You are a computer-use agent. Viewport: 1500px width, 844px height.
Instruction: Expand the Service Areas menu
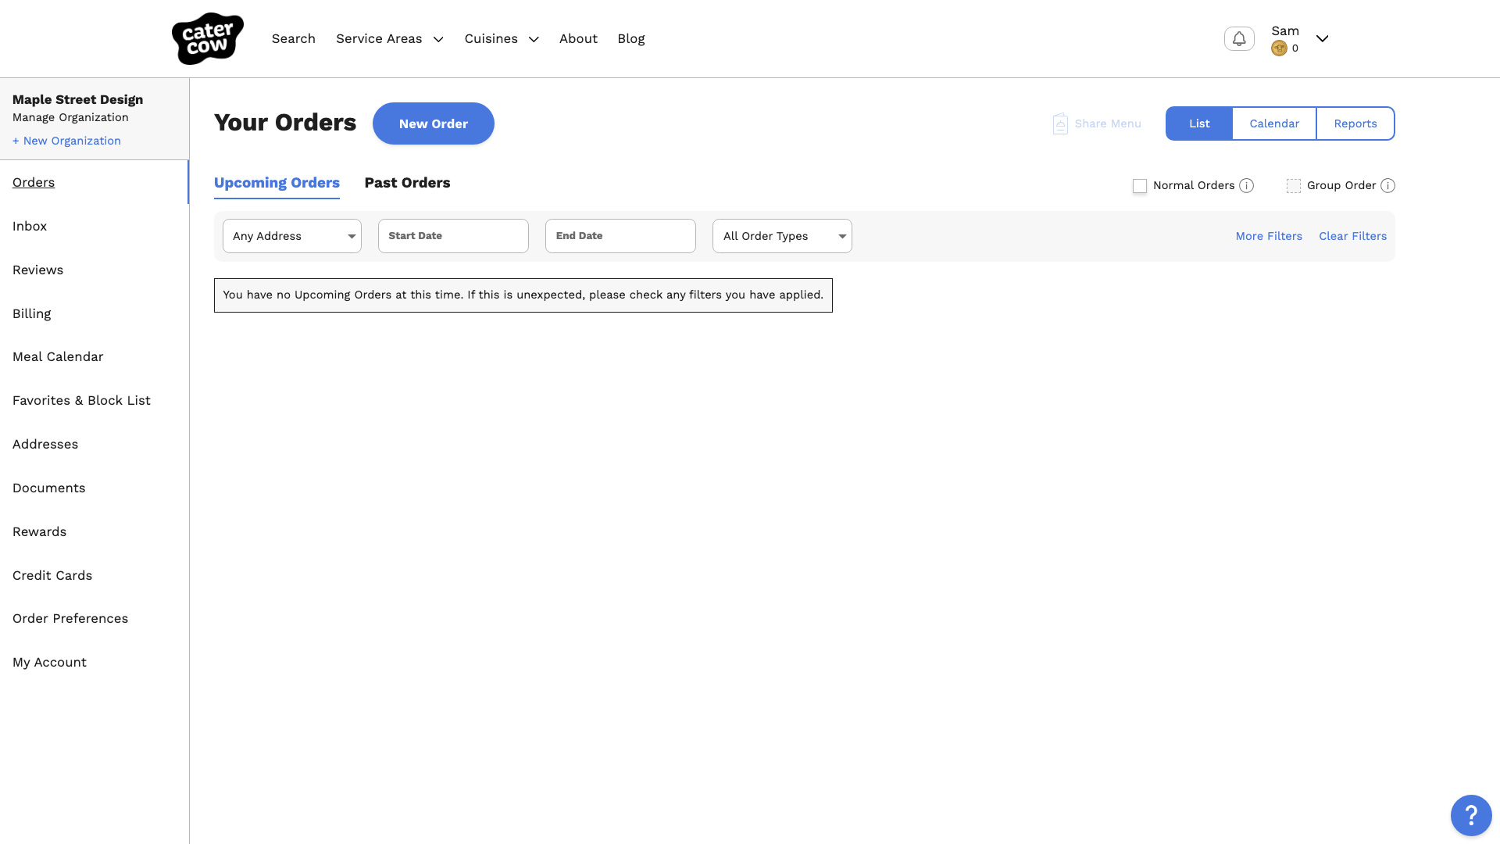click(390, 39)
